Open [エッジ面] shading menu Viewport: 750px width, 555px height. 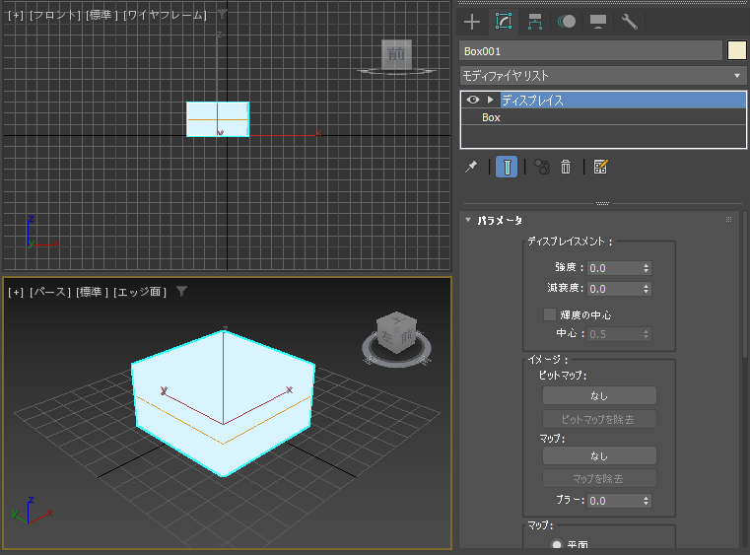(x=140, y=292)
